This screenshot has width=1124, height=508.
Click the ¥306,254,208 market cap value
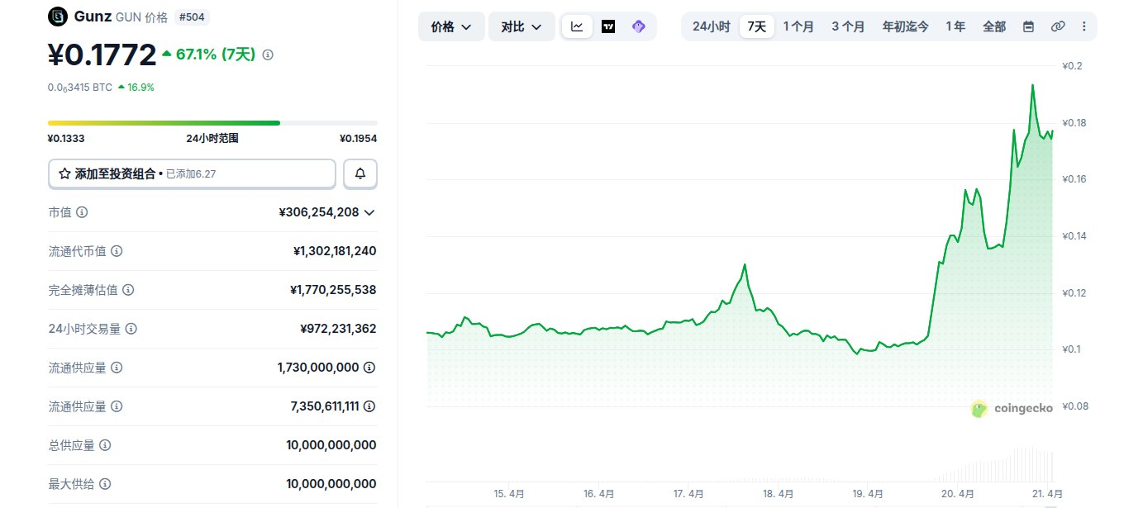[x=319, y=212]
